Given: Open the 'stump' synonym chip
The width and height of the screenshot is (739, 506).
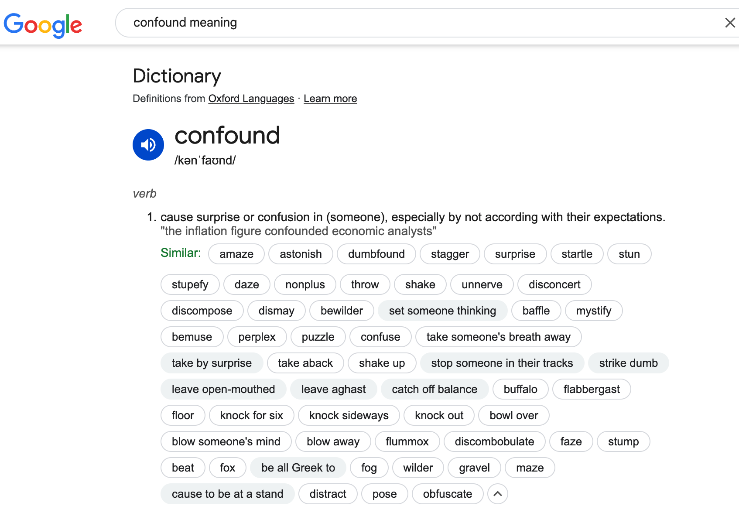Looking at the screenshot, I should pyautogui.click(x=623, y=441).
